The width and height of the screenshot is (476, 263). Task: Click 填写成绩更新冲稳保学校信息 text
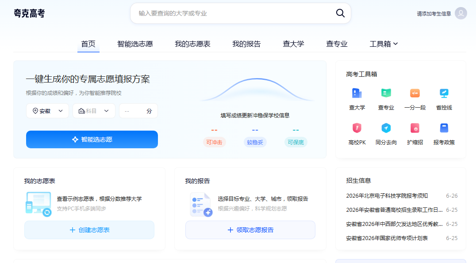pyautogui.click(x=255, y=115)
